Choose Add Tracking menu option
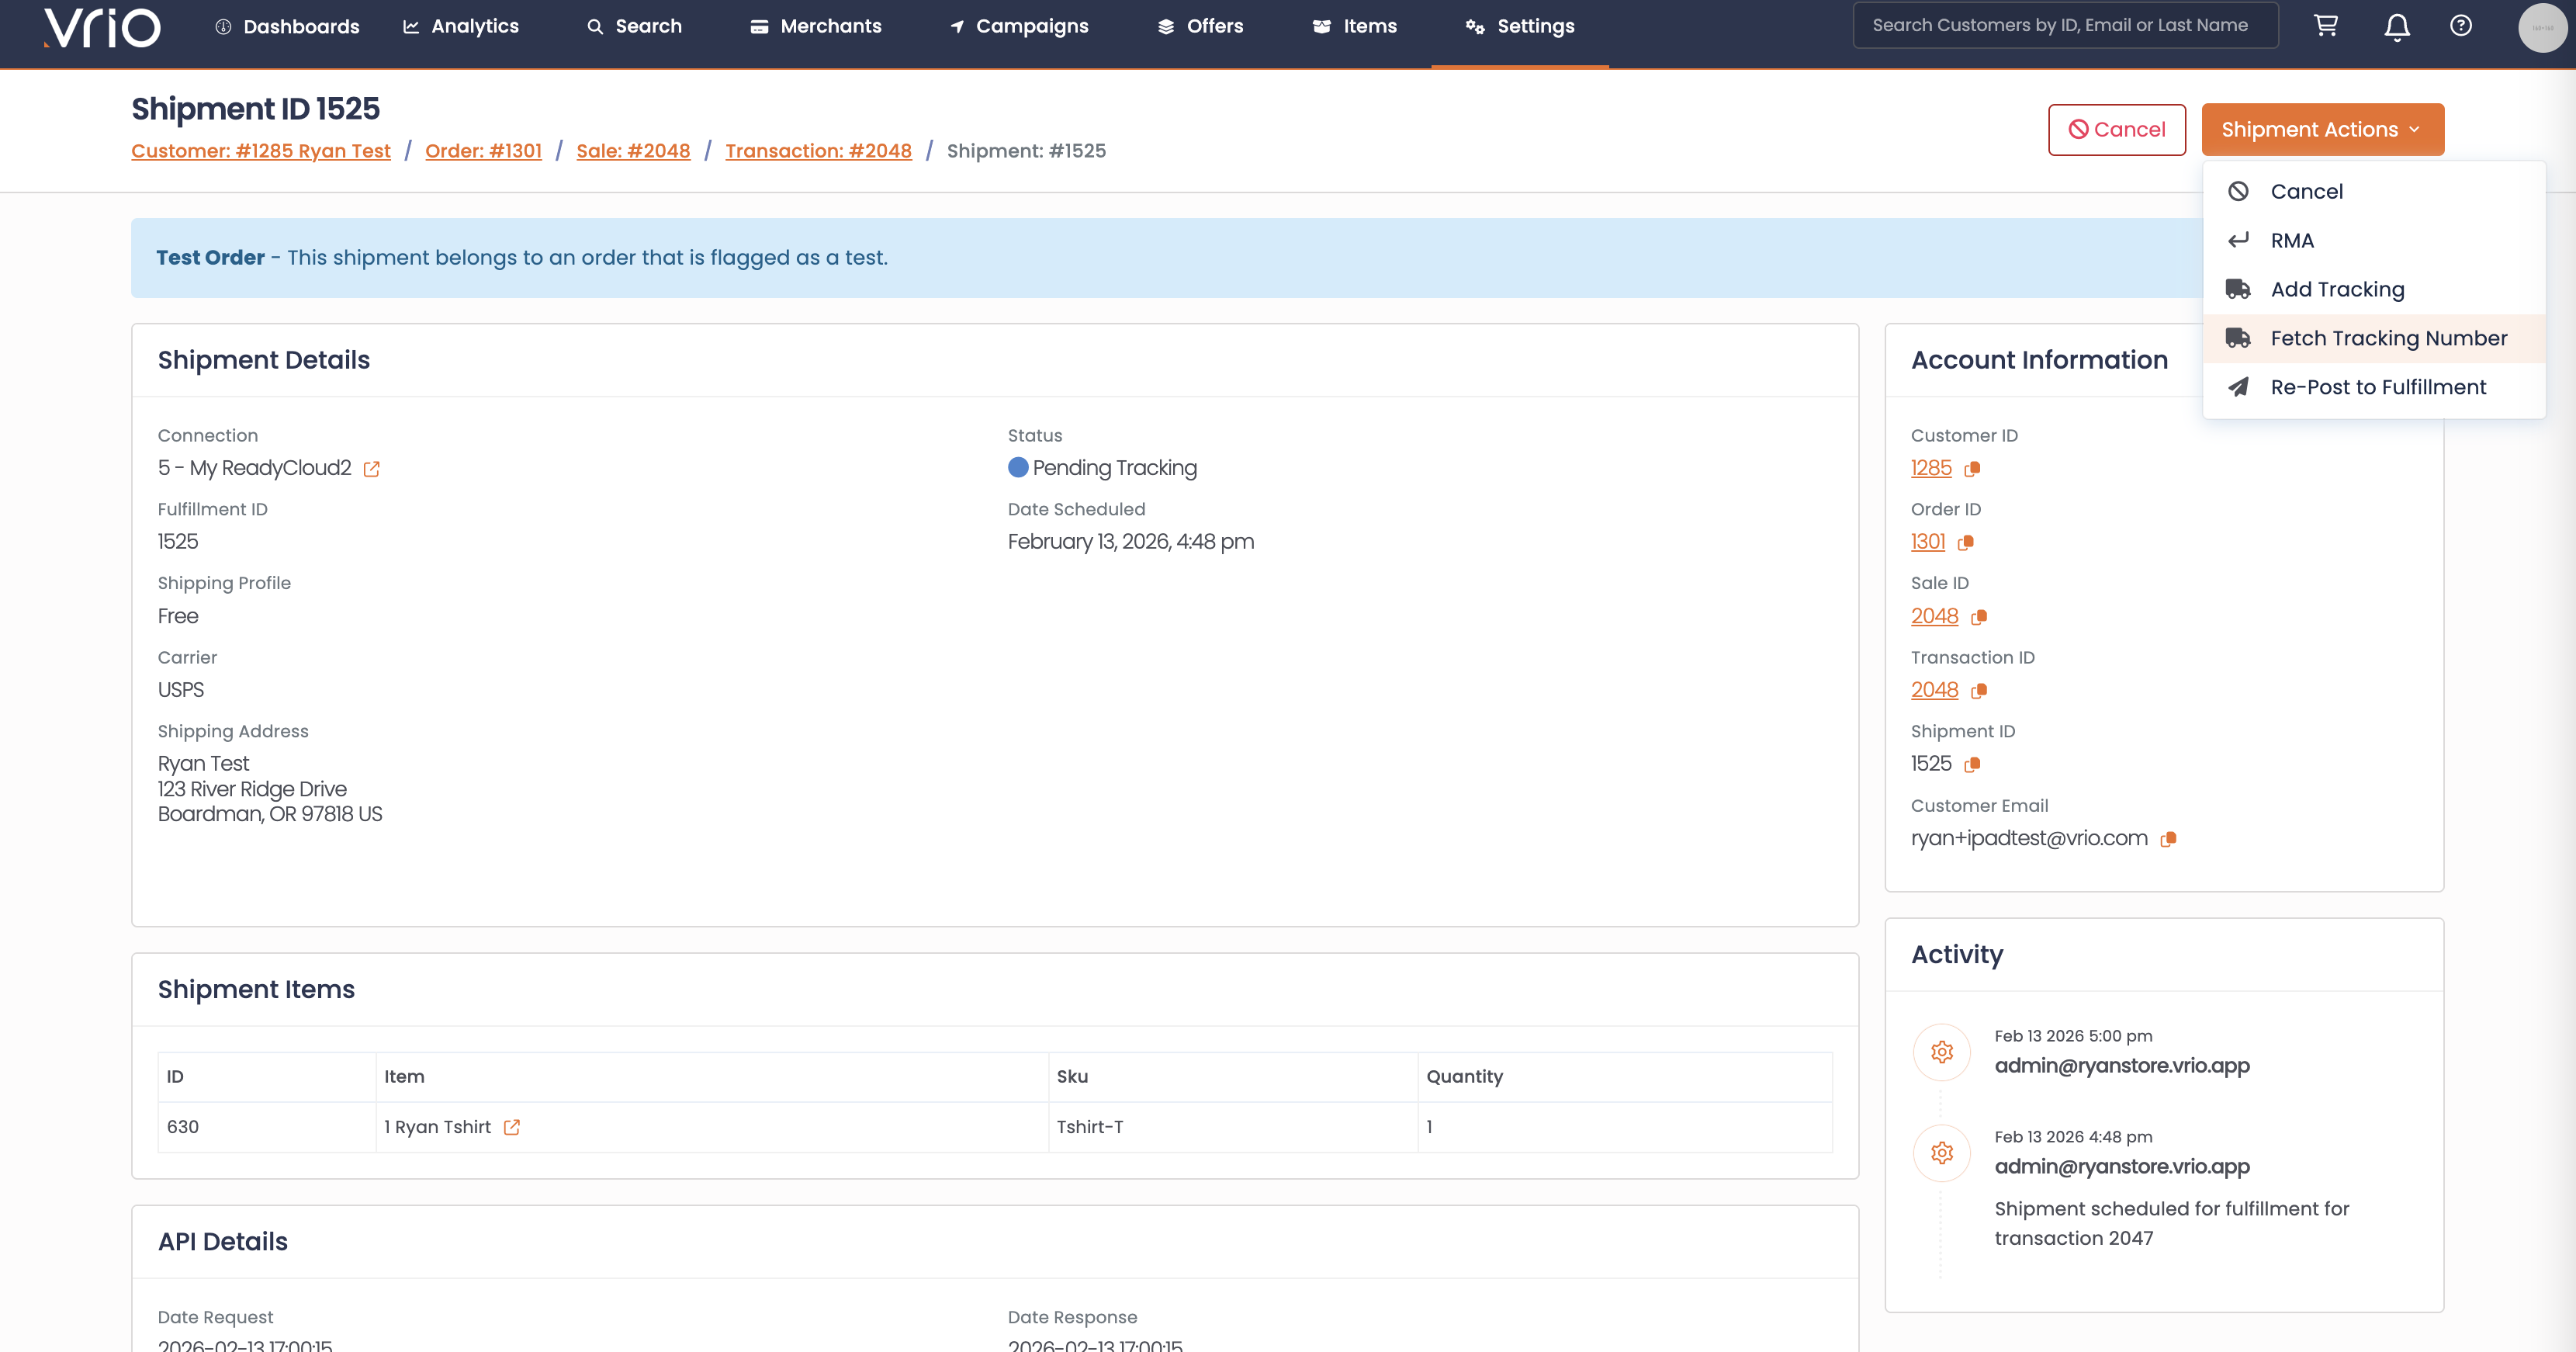2576x1352 pixels. (2337, 289)
